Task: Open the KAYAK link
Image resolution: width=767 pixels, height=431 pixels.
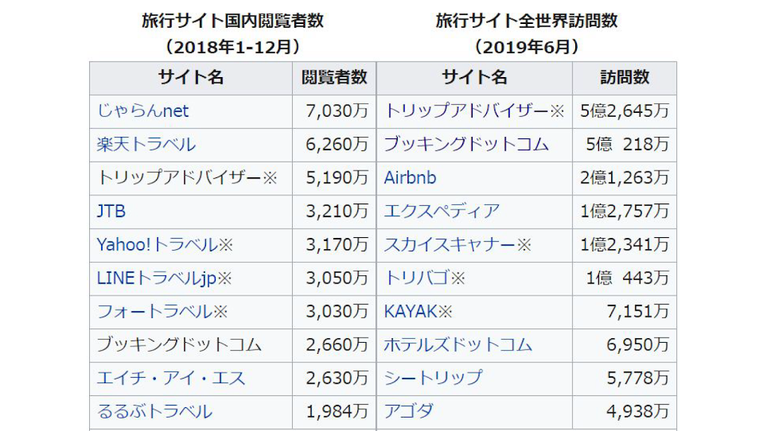Action: point(410,311)
